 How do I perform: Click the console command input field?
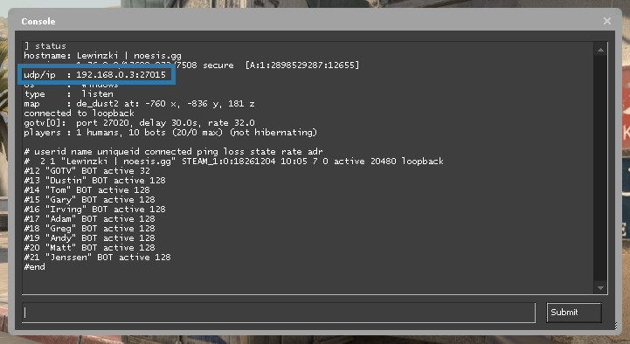tap(279, 313)
